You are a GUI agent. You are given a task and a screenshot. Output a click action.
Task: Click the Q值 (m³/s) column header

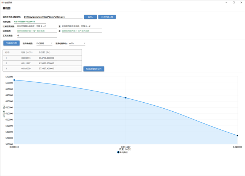point(27,52)
